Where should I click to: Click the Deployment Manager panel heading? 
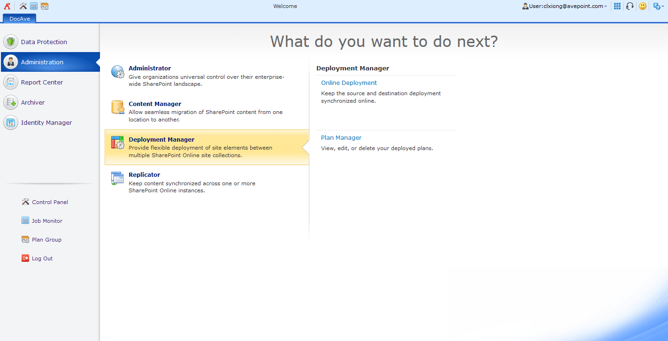point(353,68)
